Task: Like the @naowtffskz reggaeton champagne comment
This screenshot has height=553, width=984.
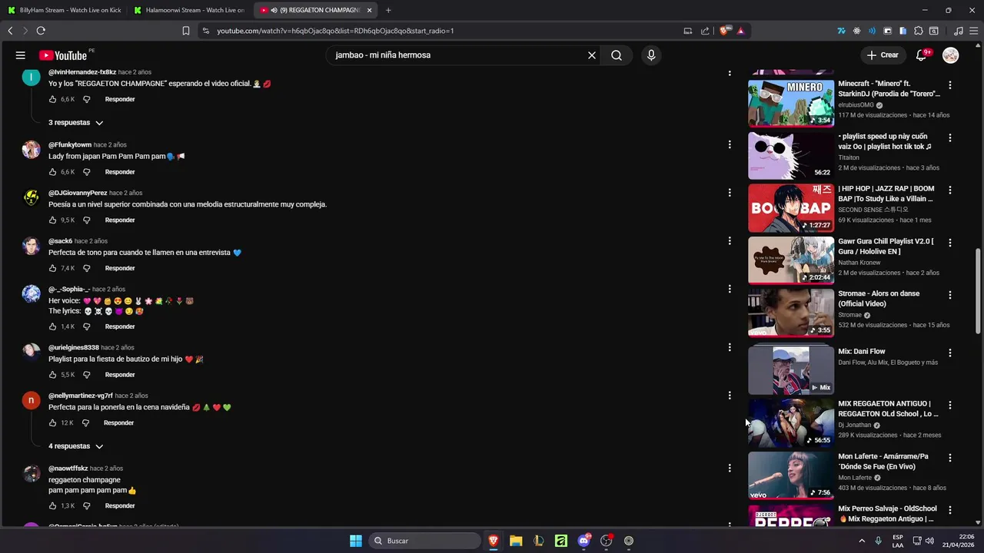Action: tap(53, 506)
